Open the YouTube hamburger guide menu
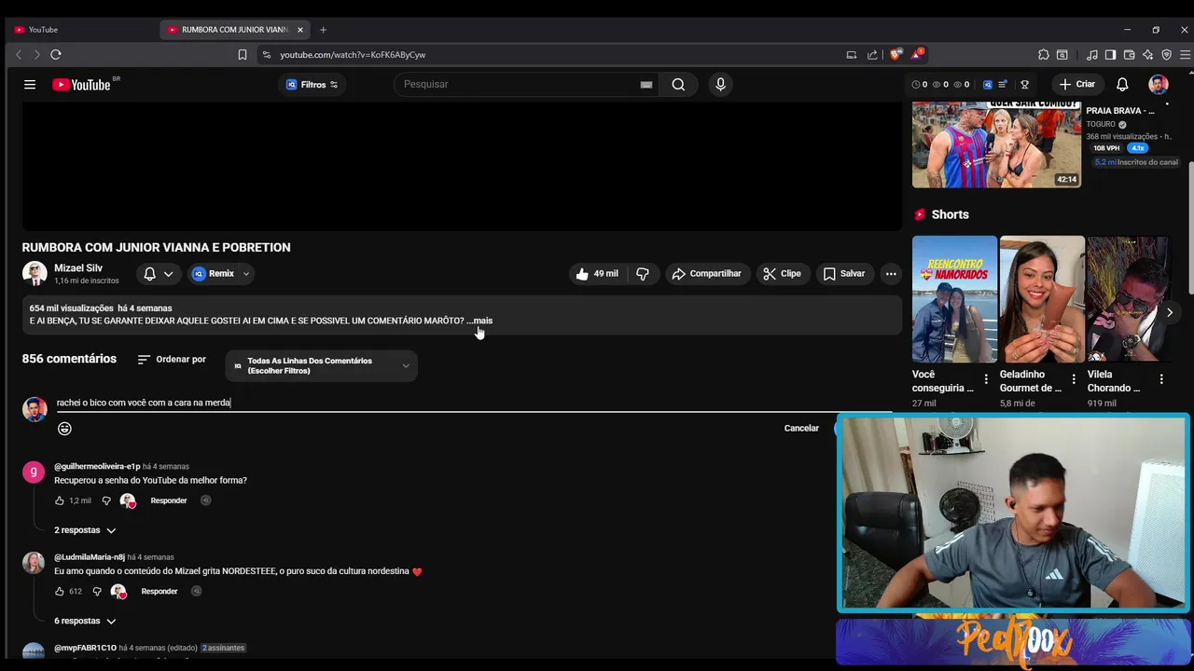Image resolution: width=1194 pixels, height=671 pixels. tap(30, 84)
